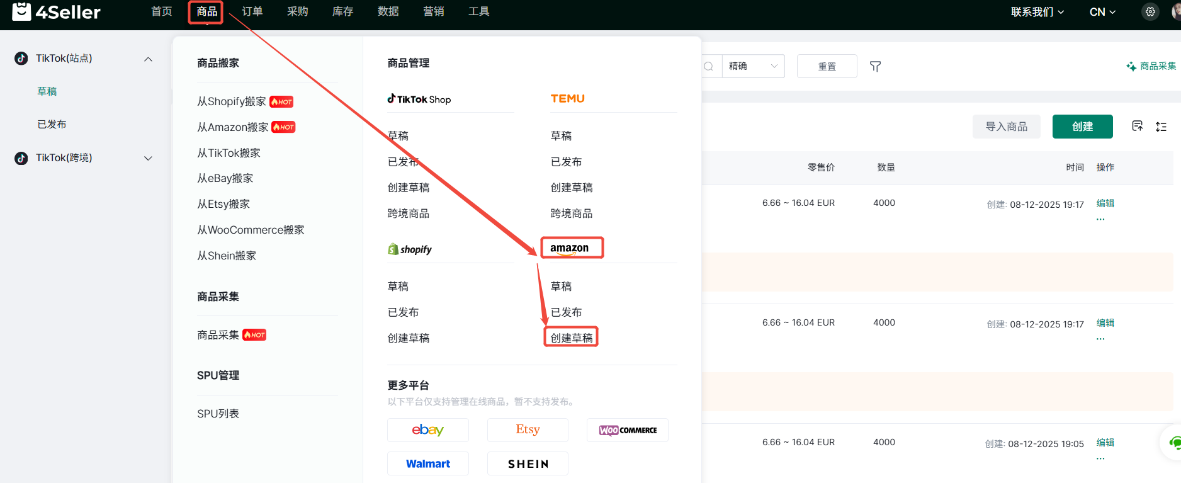Open the WooCommerce platform card
Image resolution: width=1181 pixels, height=483 pixels.
(x=628, y=430)
